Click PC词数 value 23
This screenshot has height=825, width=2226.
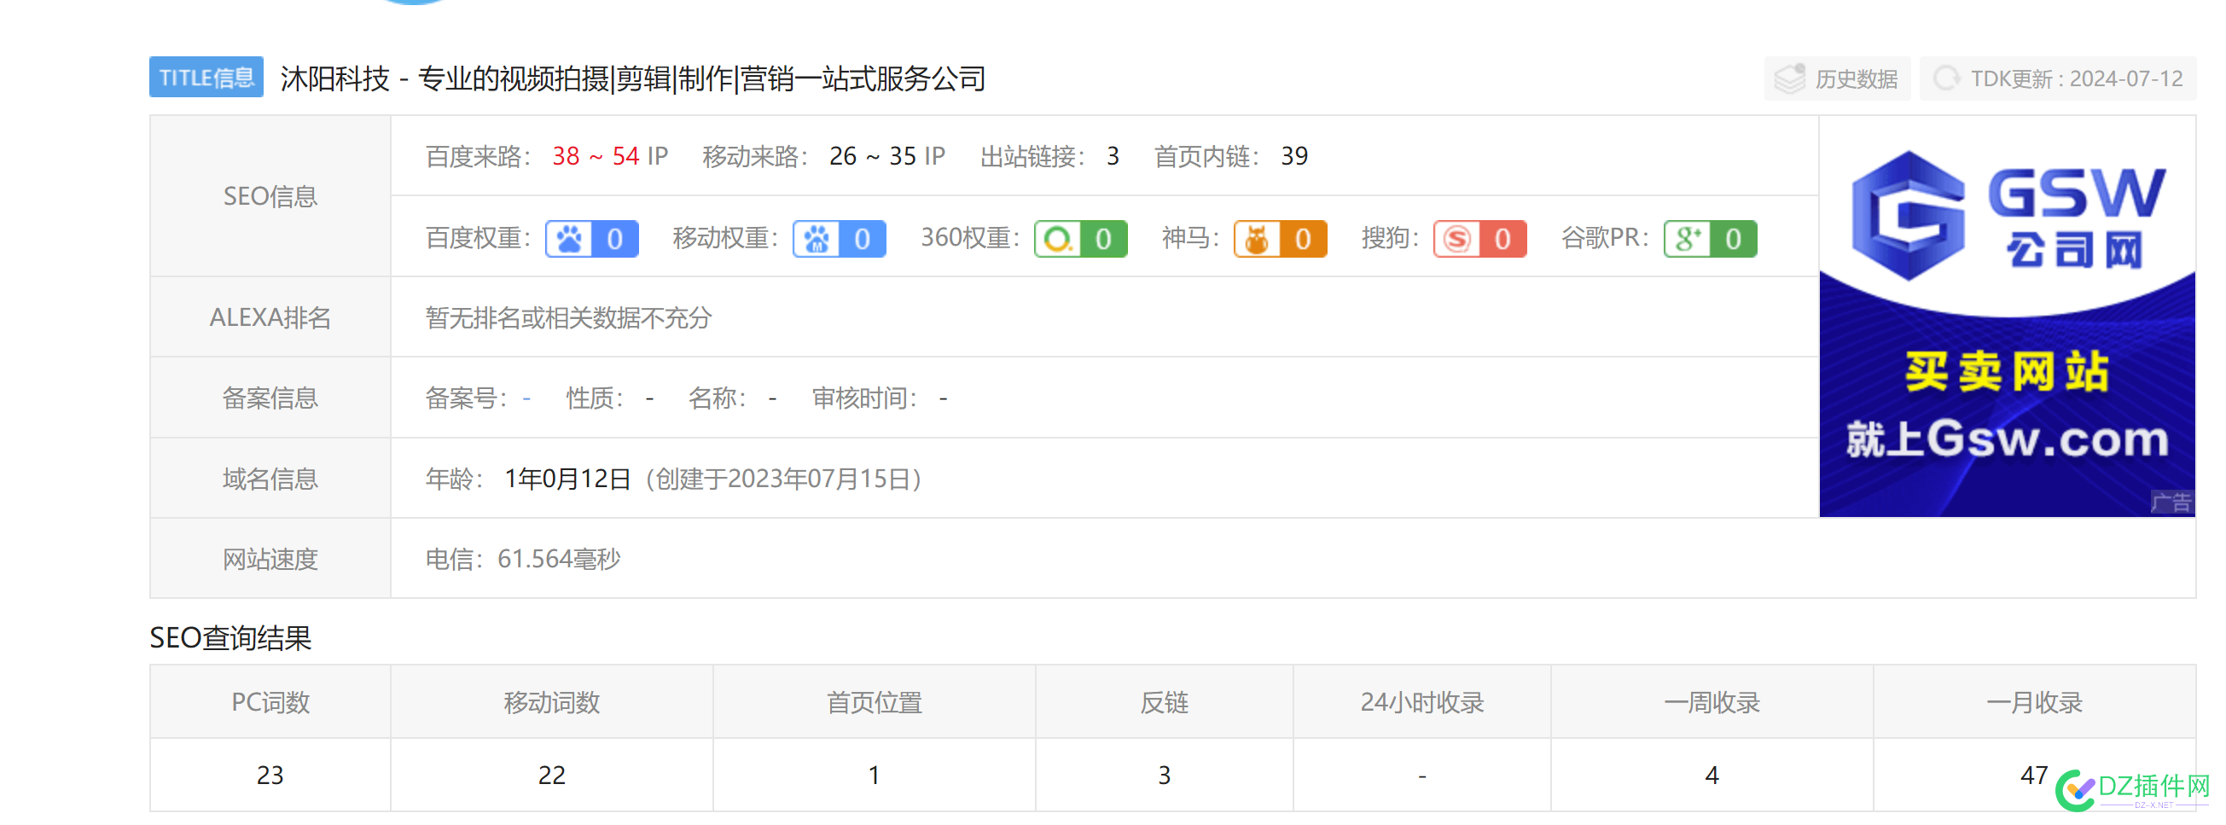pyautogui.click(x=270, y=775)
